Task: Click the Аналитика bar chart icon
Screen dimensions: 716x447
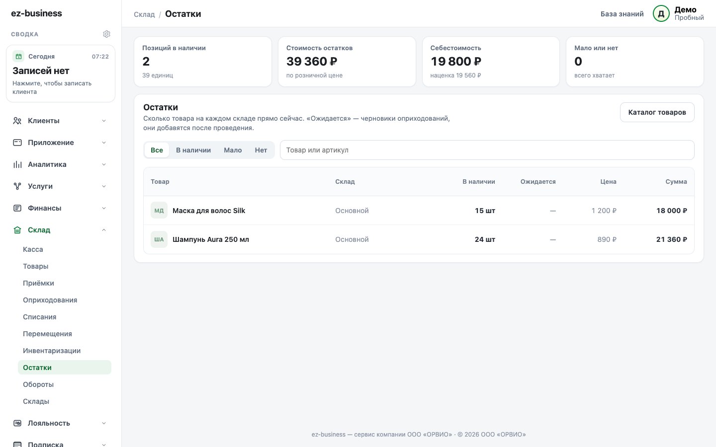Action: click(17, 164)
